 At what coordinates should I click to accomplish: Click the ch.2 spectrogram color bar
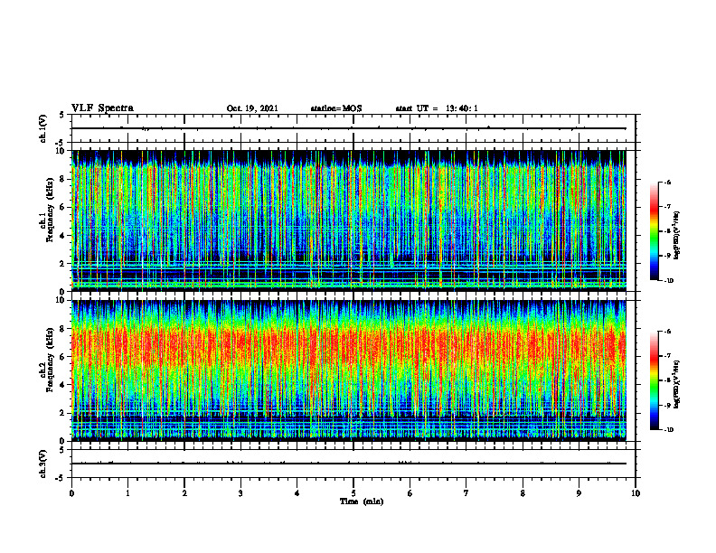coord(654,380)
